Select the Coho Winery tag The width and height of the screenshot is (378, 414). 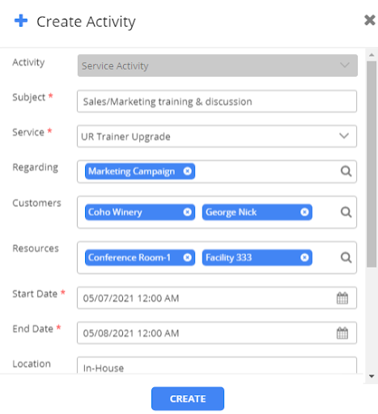pyautogui.click(x=140, y=212)
